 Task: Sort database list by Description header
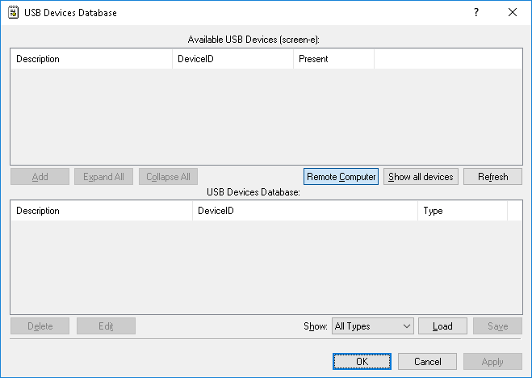pos(102,211)
